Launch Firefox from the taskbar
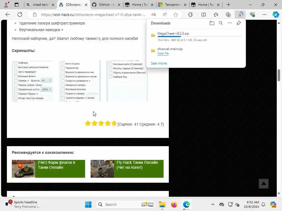The height and width of the screenshot is (211, 282). pos(174,204)
